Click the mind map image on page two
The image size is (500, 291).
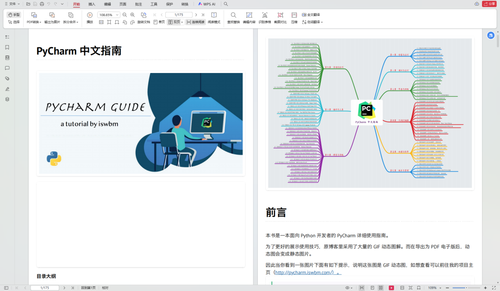(x=370, y=113)
